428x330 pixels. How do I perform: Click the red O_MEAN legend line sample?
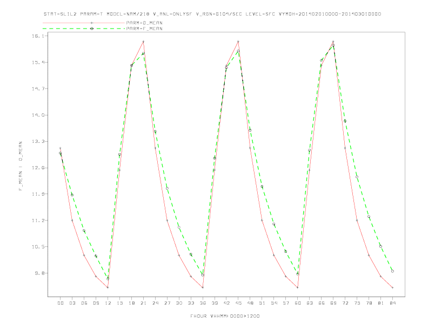point(84,23)
